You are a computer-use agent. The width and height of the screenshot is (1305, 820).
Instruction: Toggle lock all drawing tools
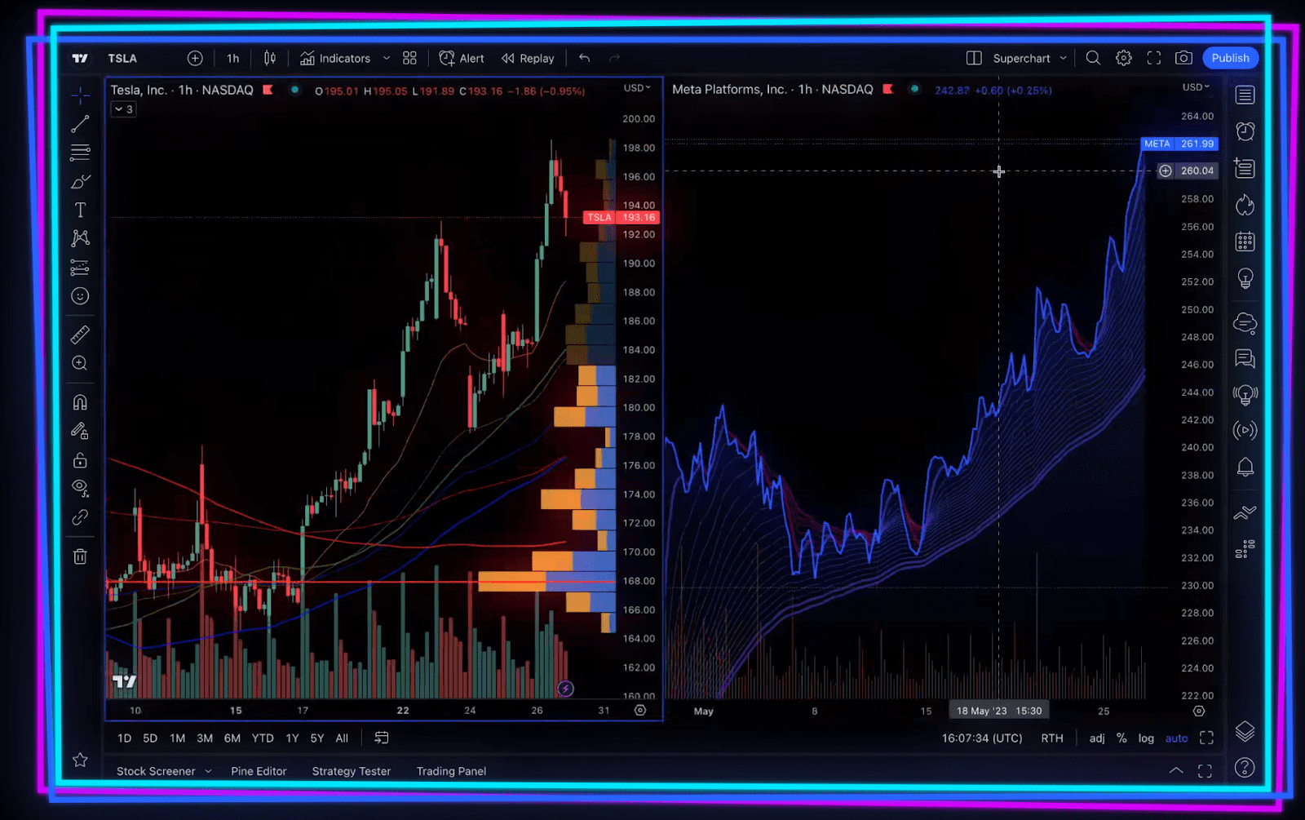(x=80, y=460)
